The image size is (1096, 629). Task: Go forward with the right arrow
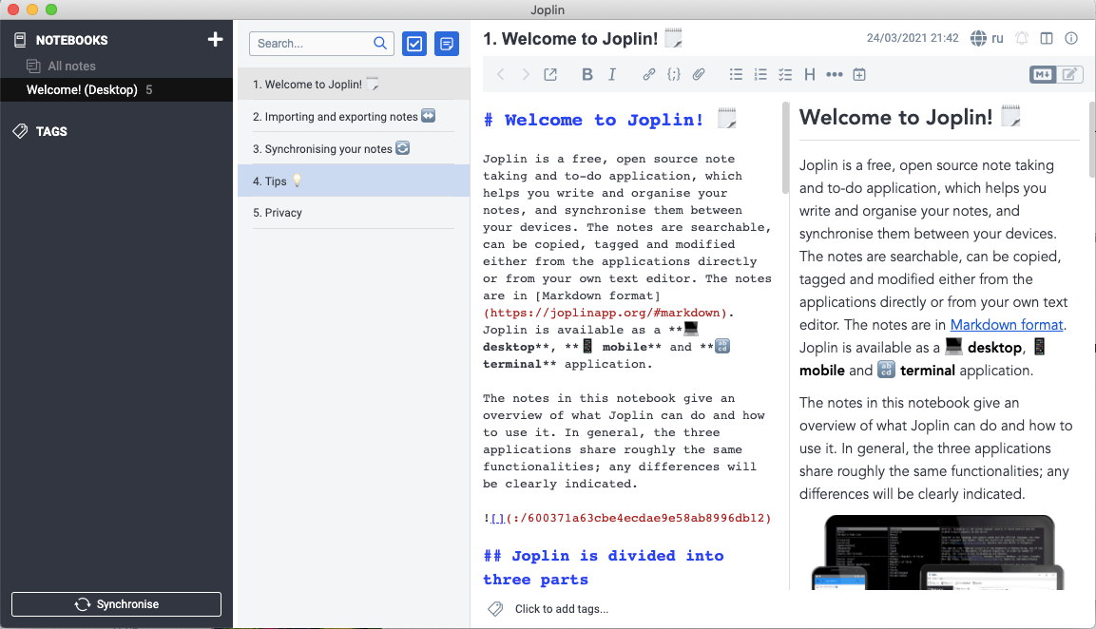click(526, 74)
